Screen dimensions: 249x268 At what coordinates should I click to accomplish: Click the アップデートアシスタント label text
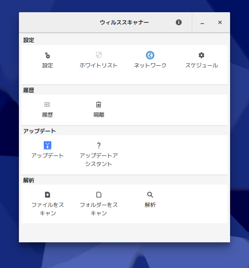tap(99, 160)
